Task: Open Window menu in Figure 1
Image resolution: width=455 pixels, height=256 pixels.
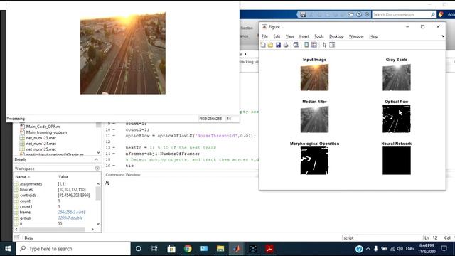Action: (356, 36)
